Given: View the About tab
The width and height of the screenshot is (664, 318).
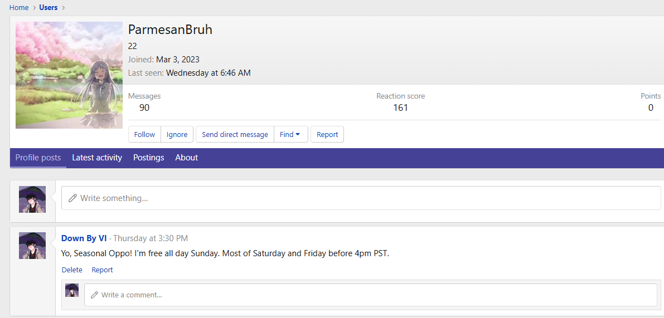Looking at the screenshot, I should (x=186, y=158).
